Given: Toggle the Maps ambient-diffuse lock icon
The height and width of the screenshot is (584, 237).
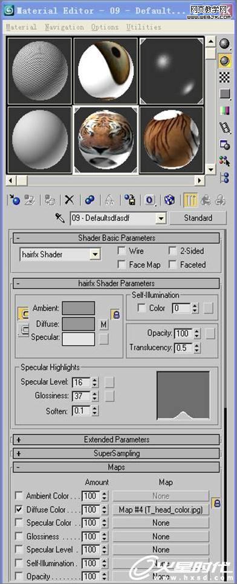Looking at the screenshot, I should [216, 503].
